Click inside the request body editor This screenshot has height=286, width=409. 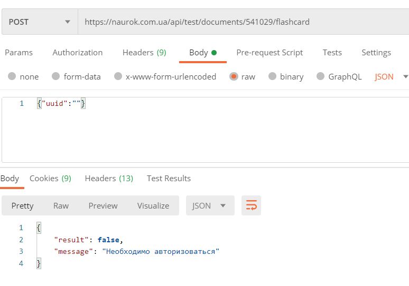[x=205, y=130]
